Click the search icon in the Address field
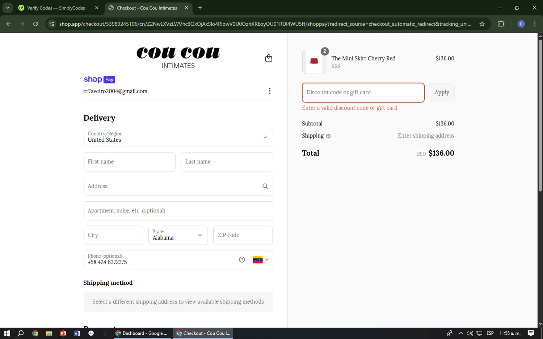 pyautogui.click(x=265, y=186)
